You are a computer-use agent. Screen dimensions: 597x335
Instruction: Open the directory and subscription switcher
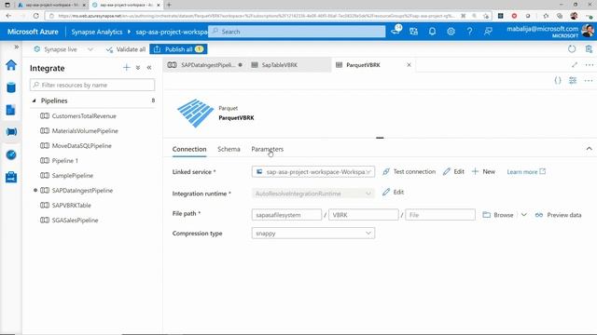(413, 32)
